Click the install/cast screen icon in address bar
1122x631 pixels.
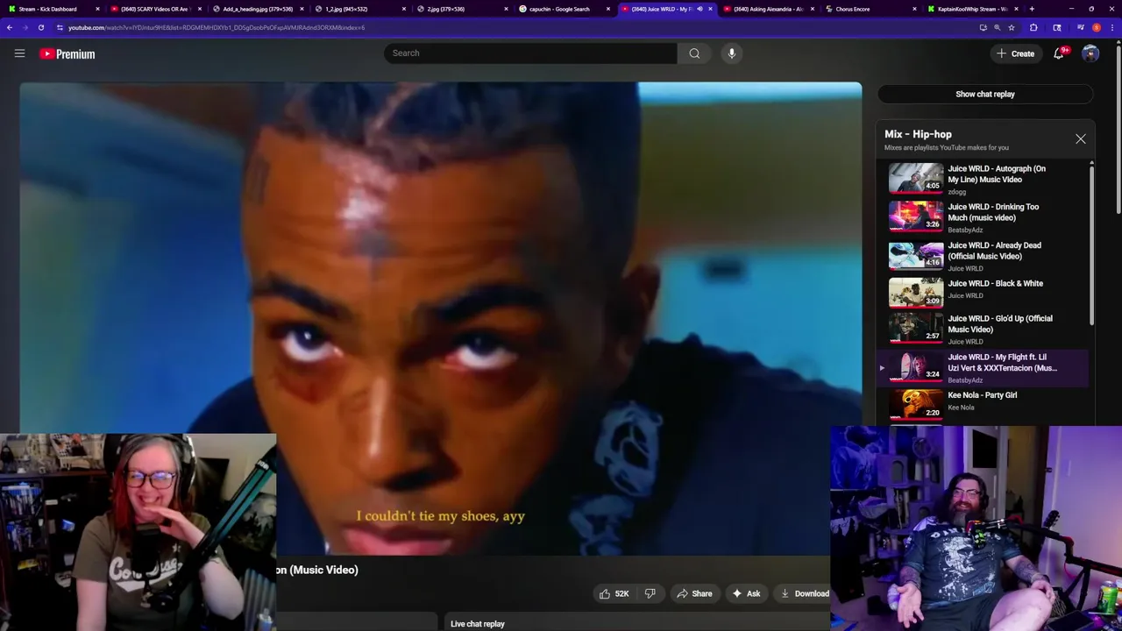[983, 27]
